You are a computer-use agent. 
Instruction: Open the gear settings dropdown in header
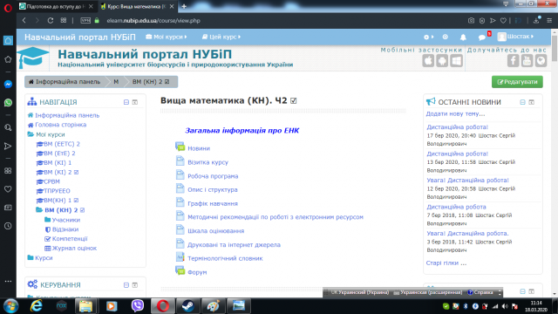point(428,37)
